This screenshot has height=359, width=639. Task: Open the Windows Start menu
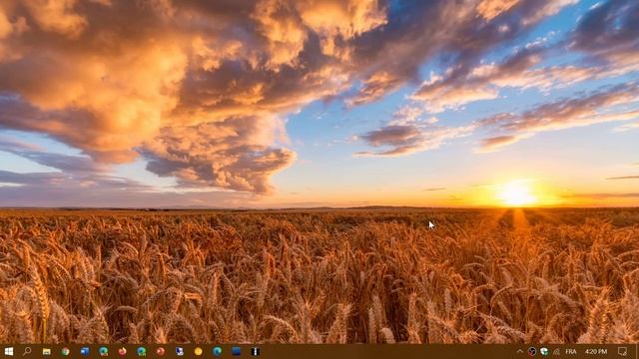pyautogui.click(x=9, y=351)
